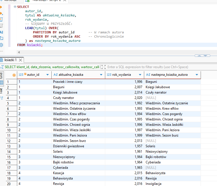
Task: Open the SQL console terminal icon
Action: coord(1,38)
